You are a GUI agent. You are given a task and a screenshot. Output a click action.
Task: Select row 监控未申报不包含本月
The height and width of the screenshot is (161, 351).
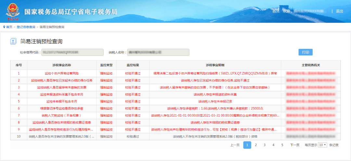pos(175,102)
